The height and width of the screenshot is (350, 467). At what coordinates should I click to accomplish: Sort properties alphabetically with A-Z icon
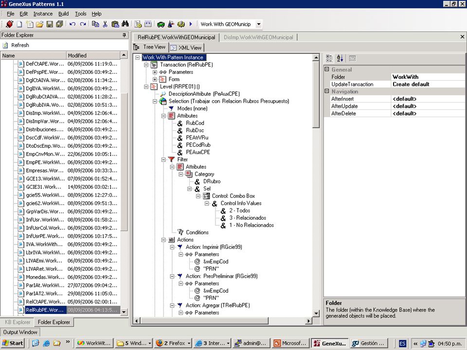(x=340, y=58)
